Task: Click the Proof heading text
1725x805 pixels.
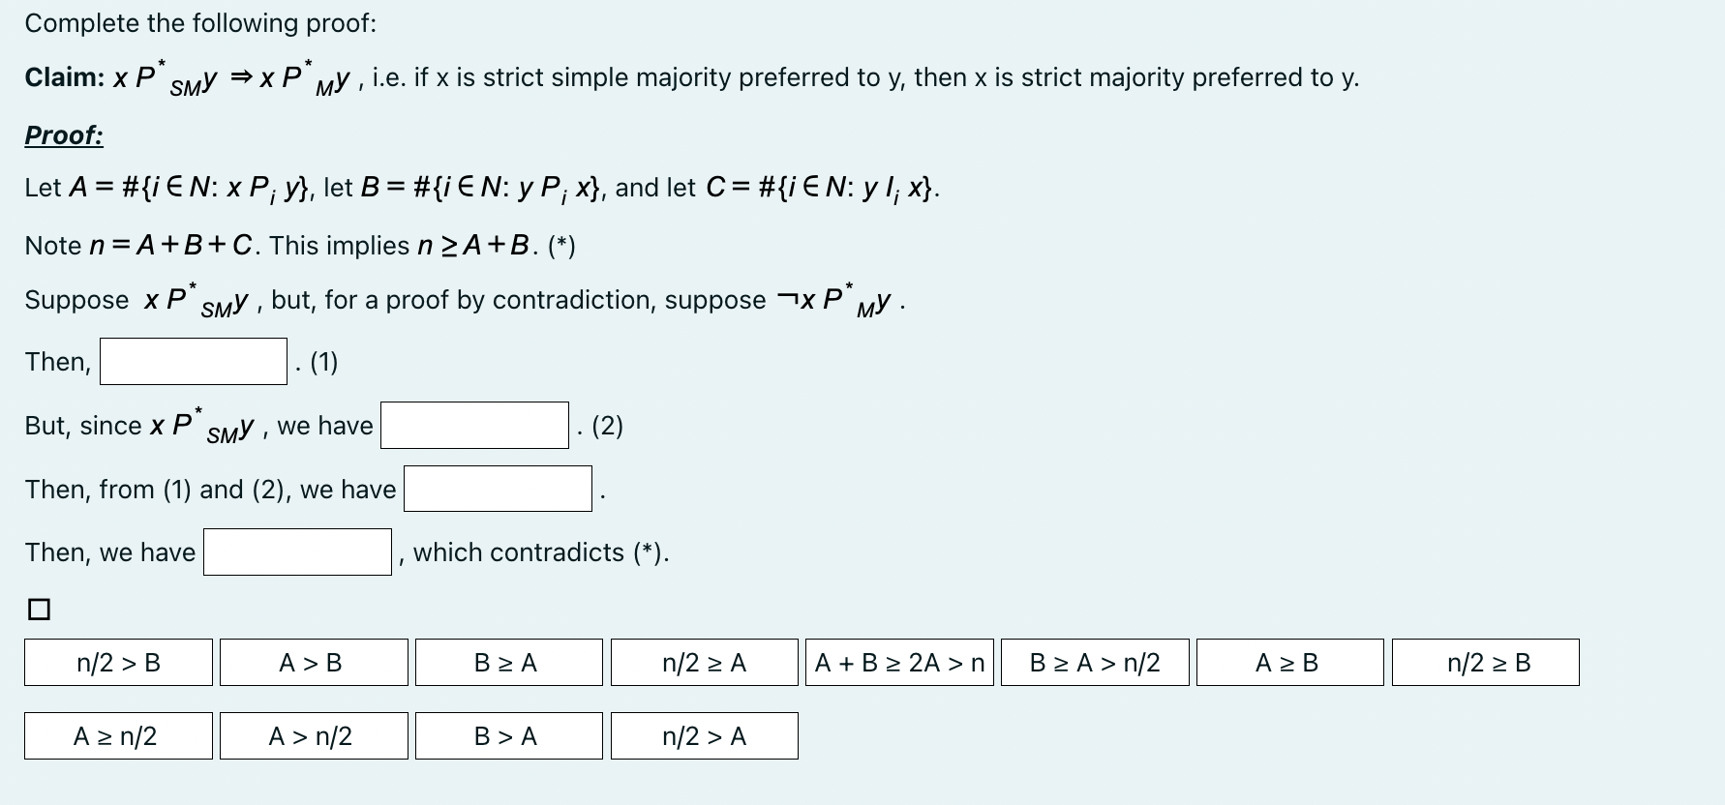Action: click(62, 135)
